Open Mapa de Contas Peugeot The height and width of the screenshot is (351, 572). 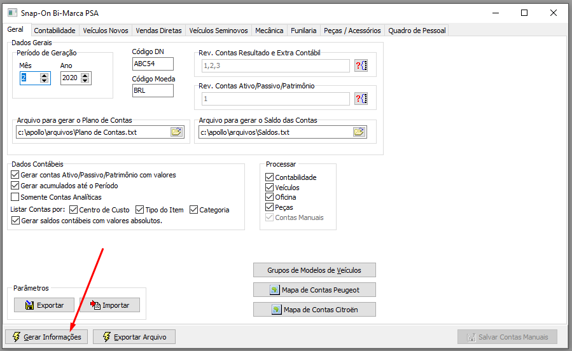[314, 290]
